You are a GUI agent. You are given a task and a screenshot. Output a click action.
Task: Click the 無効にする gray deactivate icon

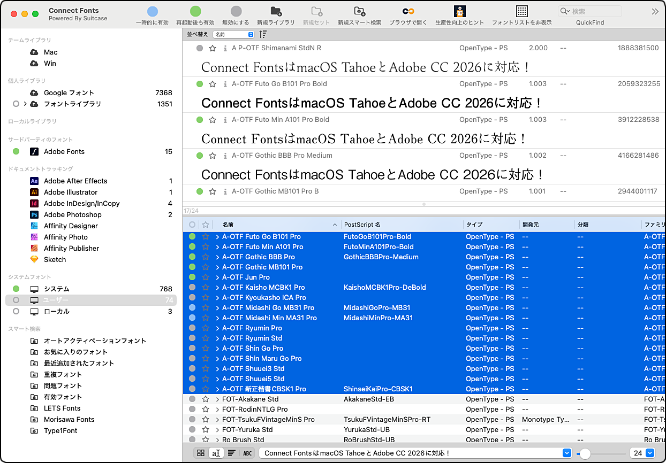[x=236, y=11]
